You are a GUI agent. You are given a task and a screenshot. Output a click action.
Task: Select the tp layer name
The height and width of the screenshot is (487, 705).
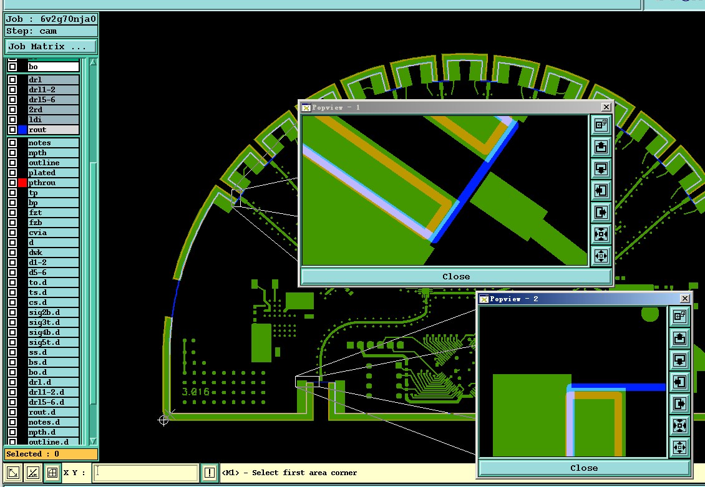[x=53, y=193]
